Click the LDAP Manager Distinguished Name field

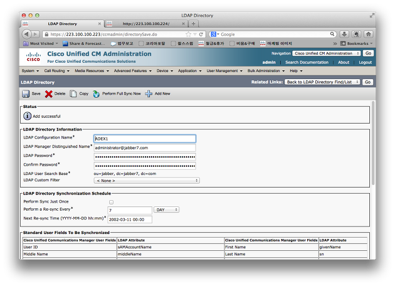(x=145, y=147)
